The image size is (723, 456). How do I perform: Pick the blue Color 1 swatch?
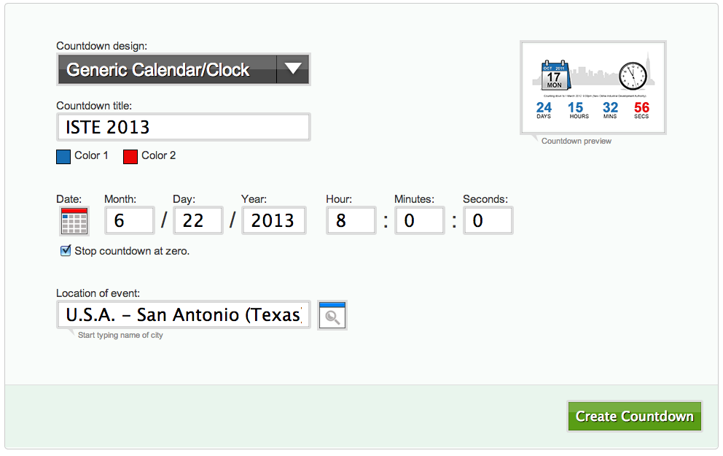point(63,157)
